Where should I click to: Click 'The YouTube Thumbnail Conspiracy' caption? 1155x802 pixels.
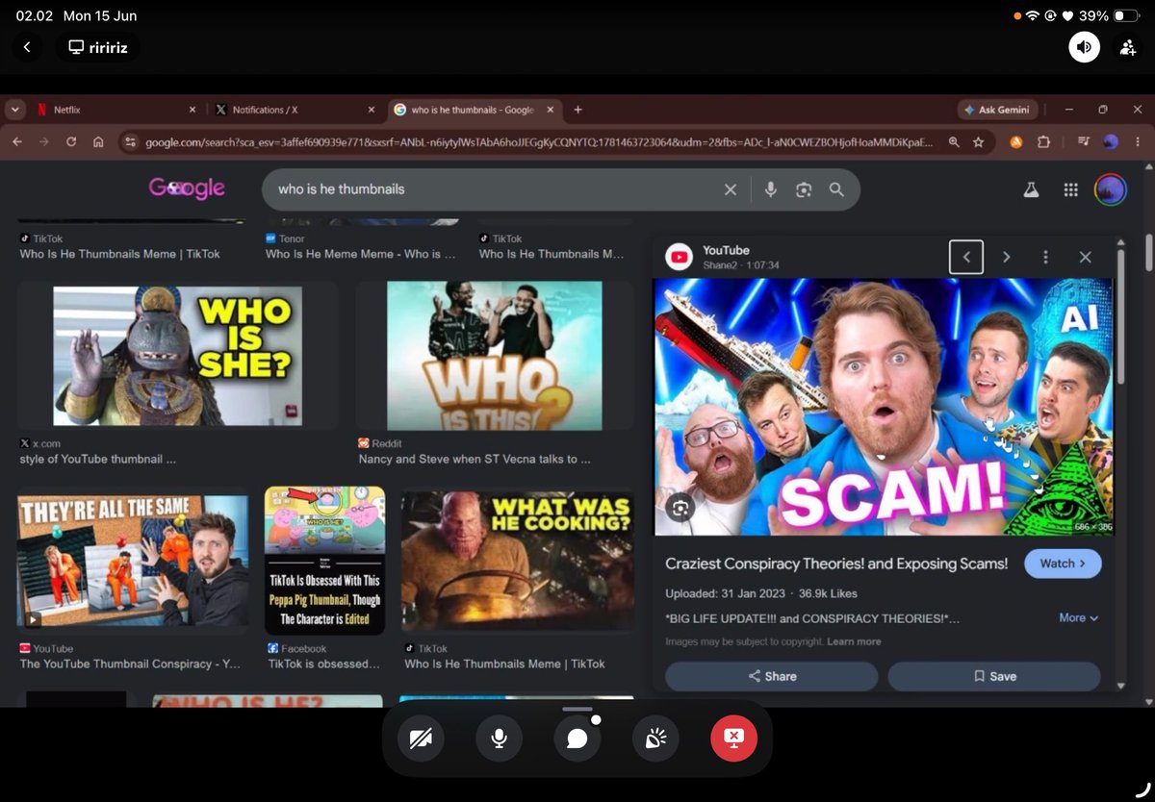(x=130, y=664)
